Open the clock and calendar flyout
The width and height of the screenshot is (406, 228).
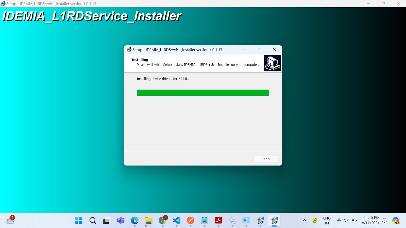click(371, 220)
